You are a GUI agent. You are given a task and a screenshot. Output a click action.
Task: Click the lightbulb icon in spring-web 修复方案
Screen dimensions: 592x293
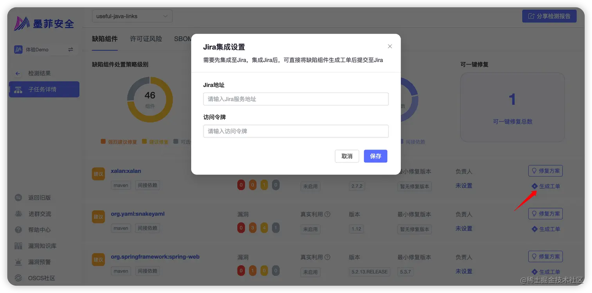click(534, 257)
